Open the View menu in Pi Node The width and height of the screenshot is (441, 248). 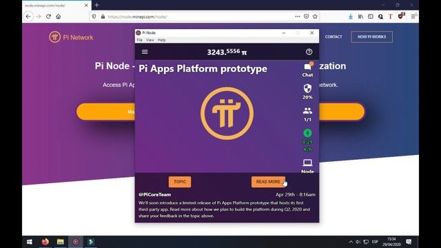(x=150, y=40)
